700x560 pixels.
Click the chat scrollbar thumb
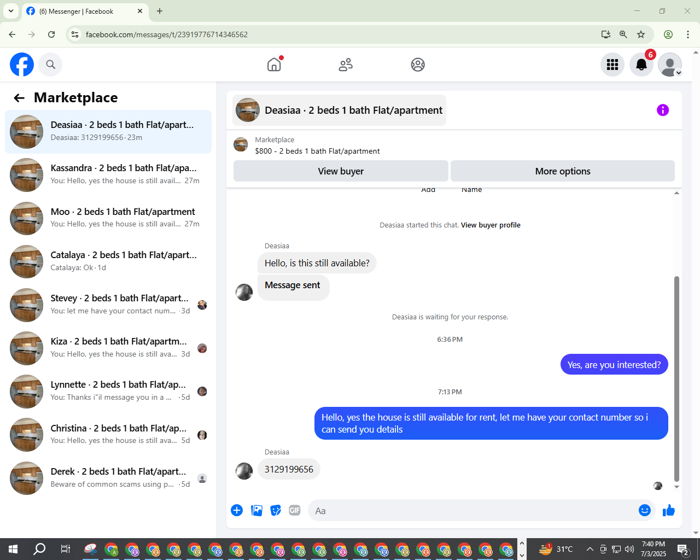click(676, 378)
